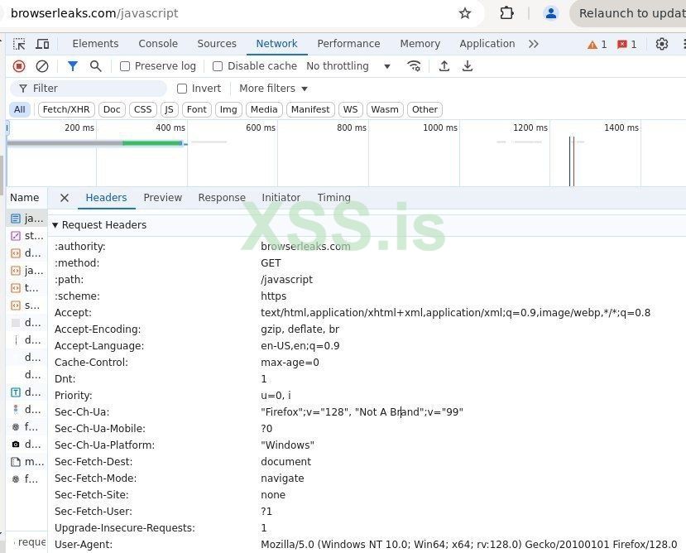Click the User-Agent header value
The width and height of the screenshot is (686, 553).
click(468, 545)
